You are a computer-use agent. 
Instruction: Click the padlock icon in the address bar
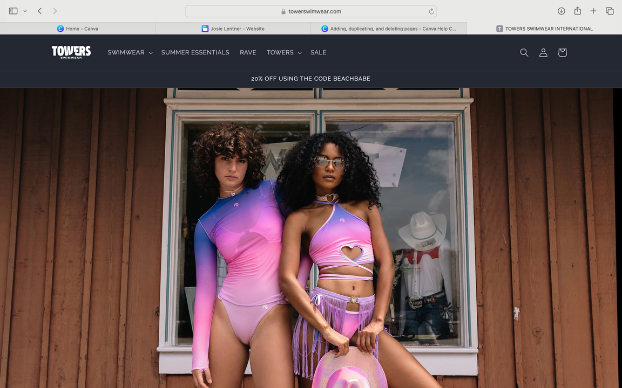coord(283,11)
